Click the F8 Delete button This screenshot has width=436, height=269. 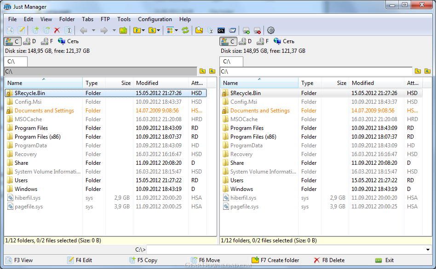coord(329,260)
